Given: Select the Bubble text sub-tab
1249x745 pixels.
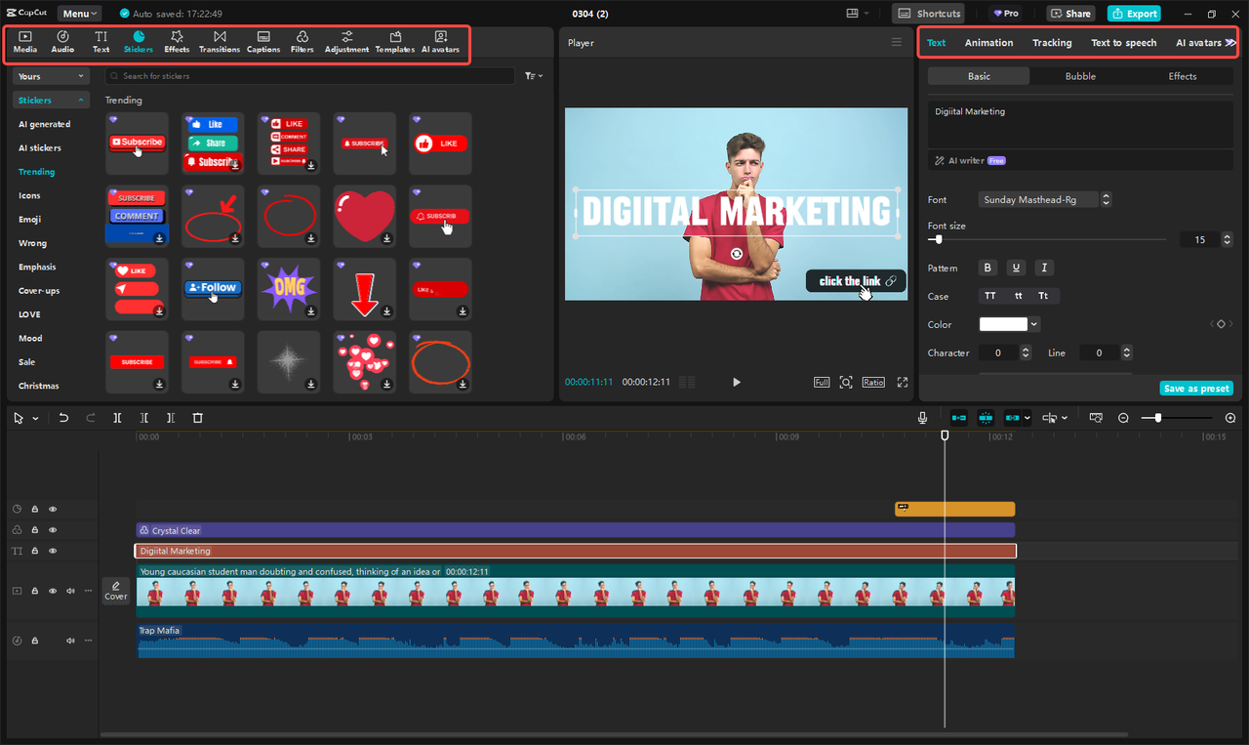Looking at the screenshot, I should click(x=1080, y=76).
